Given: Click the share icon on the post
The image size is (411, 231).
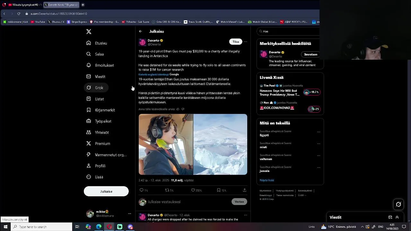Looking at the screenshot, I should click(x=245, y=190).
